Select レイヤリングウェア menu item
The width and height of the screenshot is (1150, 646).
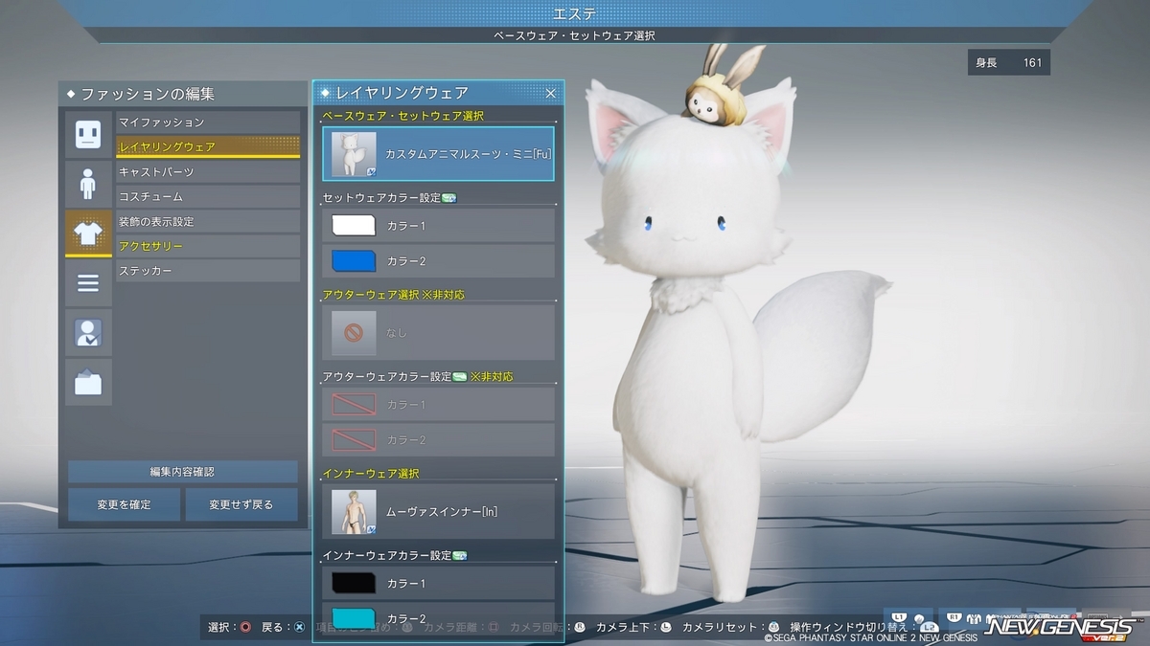point(208,146)
